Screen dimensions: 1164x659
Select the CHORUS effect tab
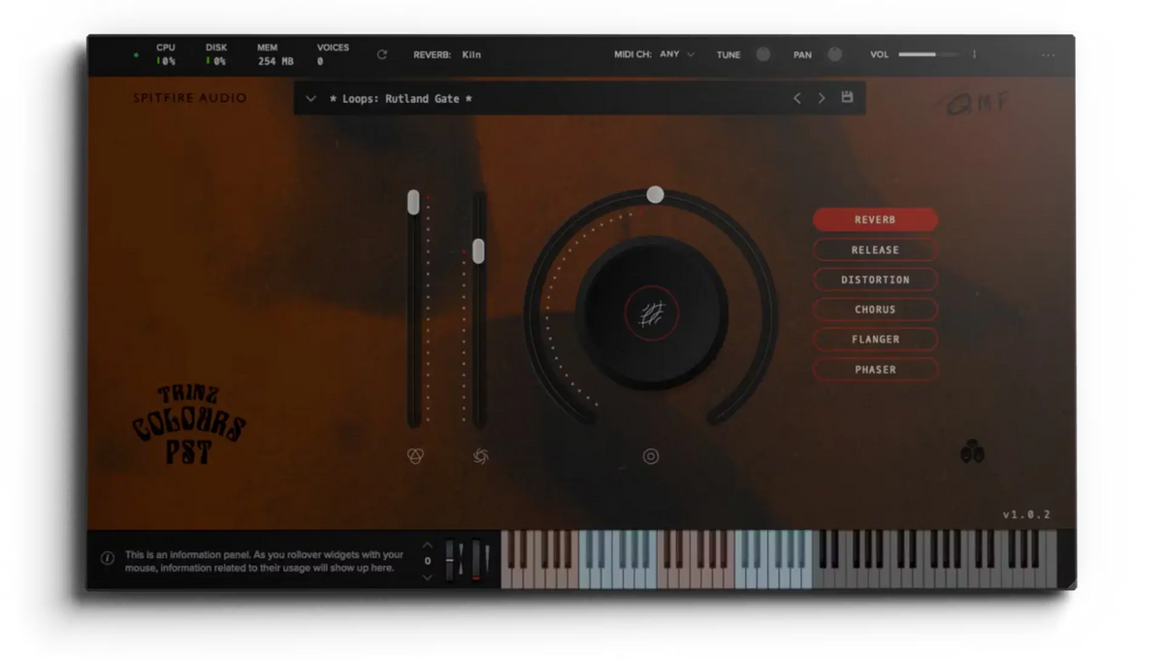(x=875, y=309)
